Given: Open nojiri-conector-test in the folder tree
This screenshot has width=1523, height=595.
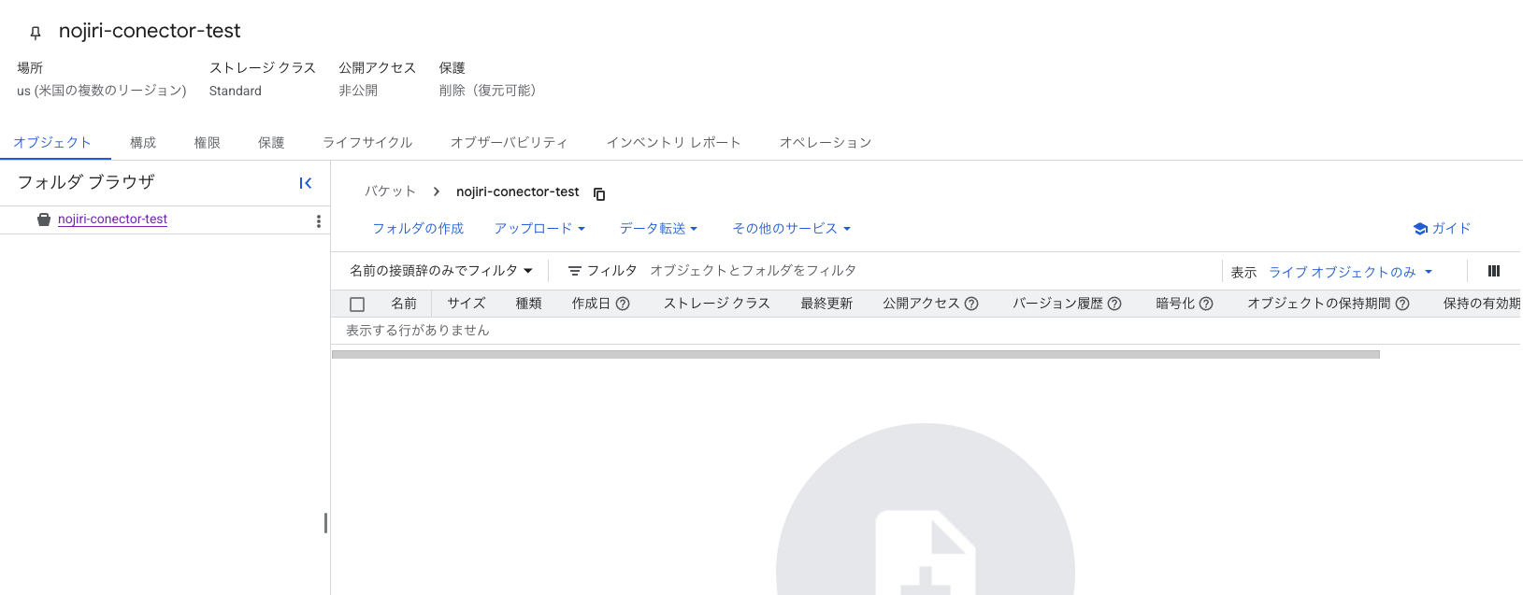Looking at the screenshot, I should coord(112,220).
